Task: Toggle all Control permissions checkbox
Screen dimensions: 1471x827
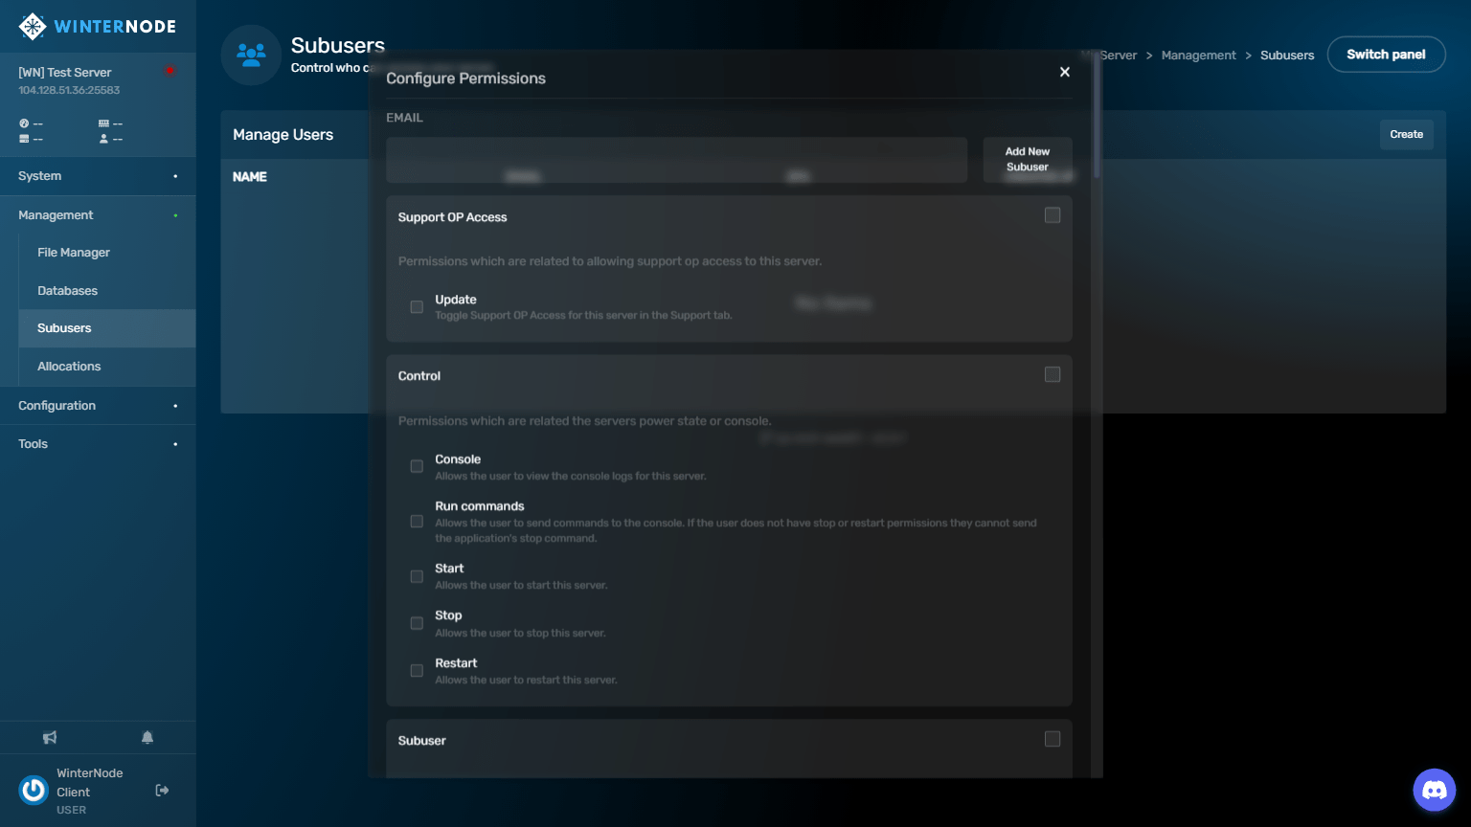Action: [1052, 374]
